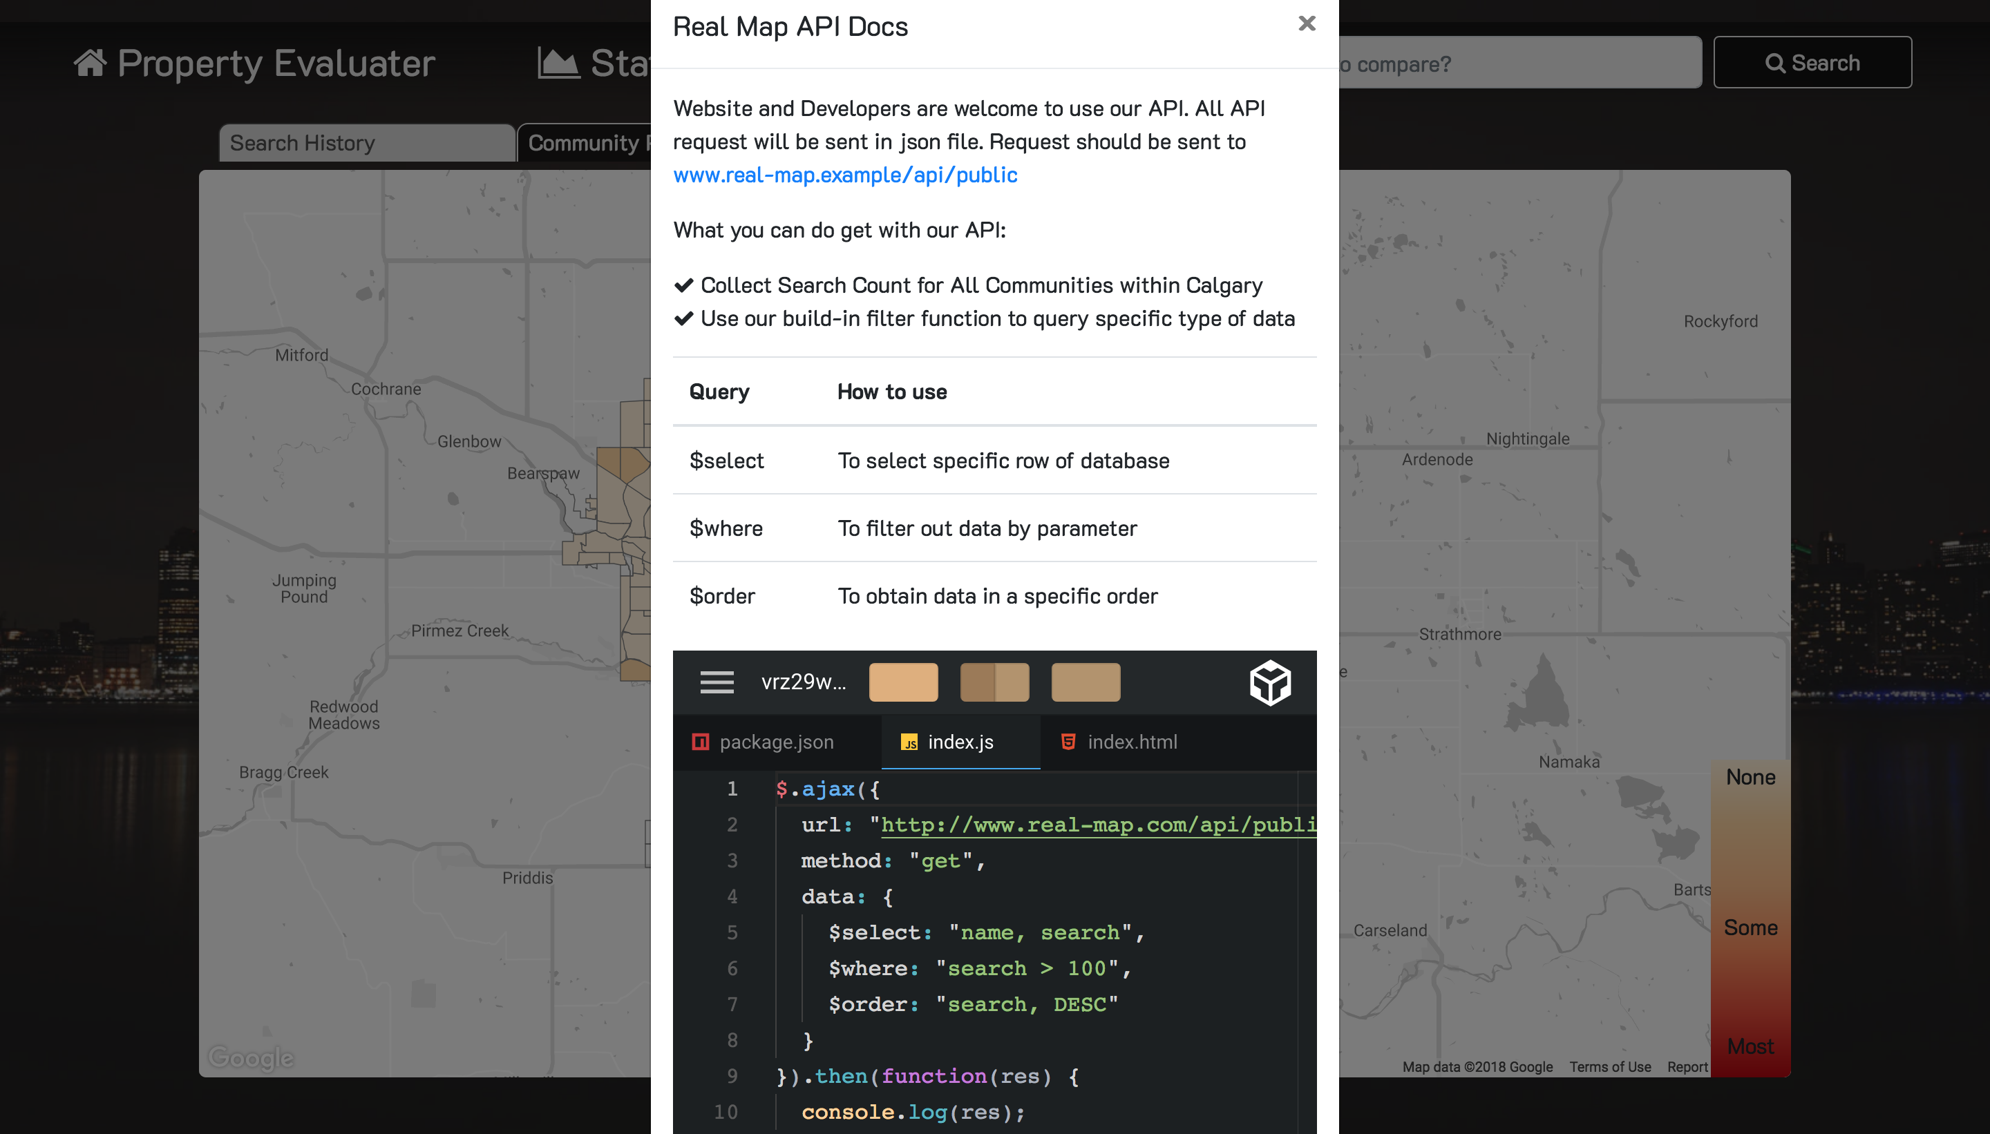This screenshot has height=1134, width=1990.
Task: Click the $where row in query table
Action: (x=994, y=528)
